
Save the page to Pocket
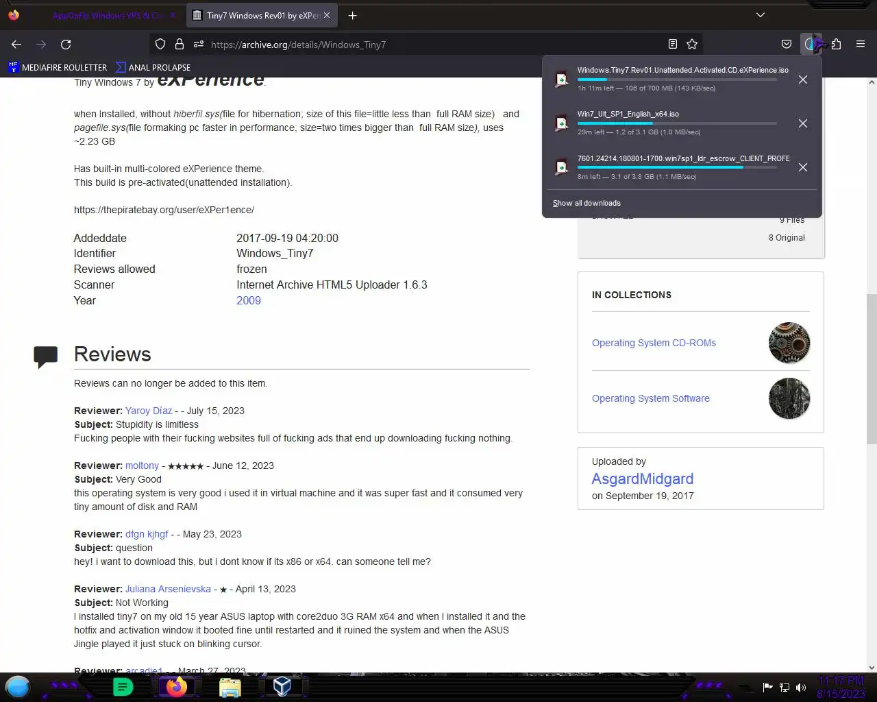[787, 45]
